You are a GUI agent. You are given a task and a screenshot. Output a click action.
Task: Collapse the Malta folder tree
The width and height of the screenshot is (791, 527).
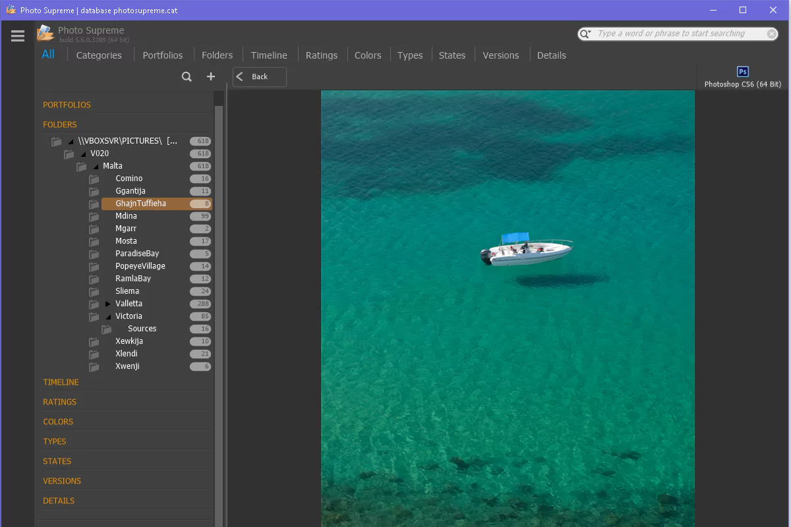click(x=96, y=167)
